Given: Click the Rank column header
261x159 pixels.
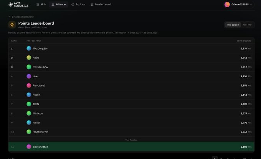Looking at the screenshot, I should pos(14,41).
